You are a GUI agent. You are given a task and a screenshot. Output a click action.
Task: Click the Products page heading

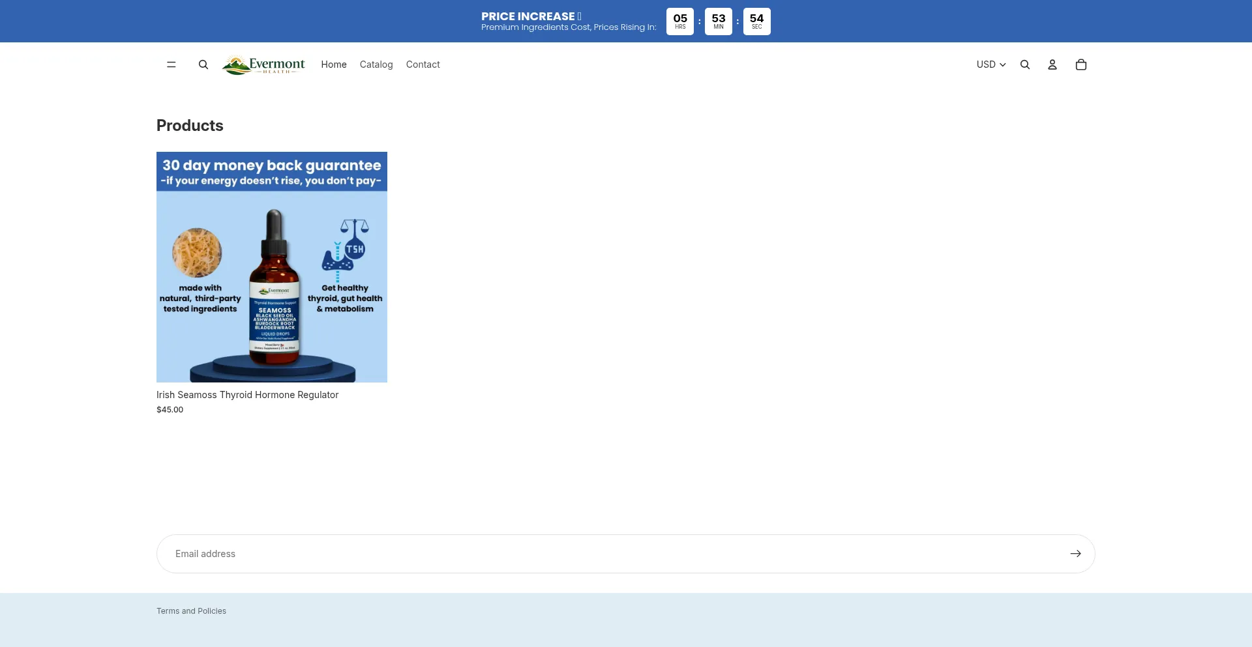(x=190, y=126)
